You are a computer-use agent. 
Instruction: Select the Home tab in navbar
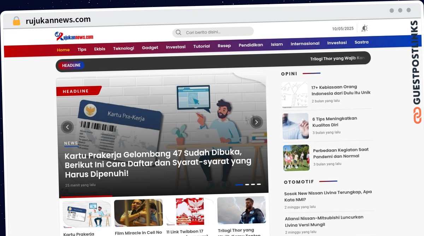point(63,50)
